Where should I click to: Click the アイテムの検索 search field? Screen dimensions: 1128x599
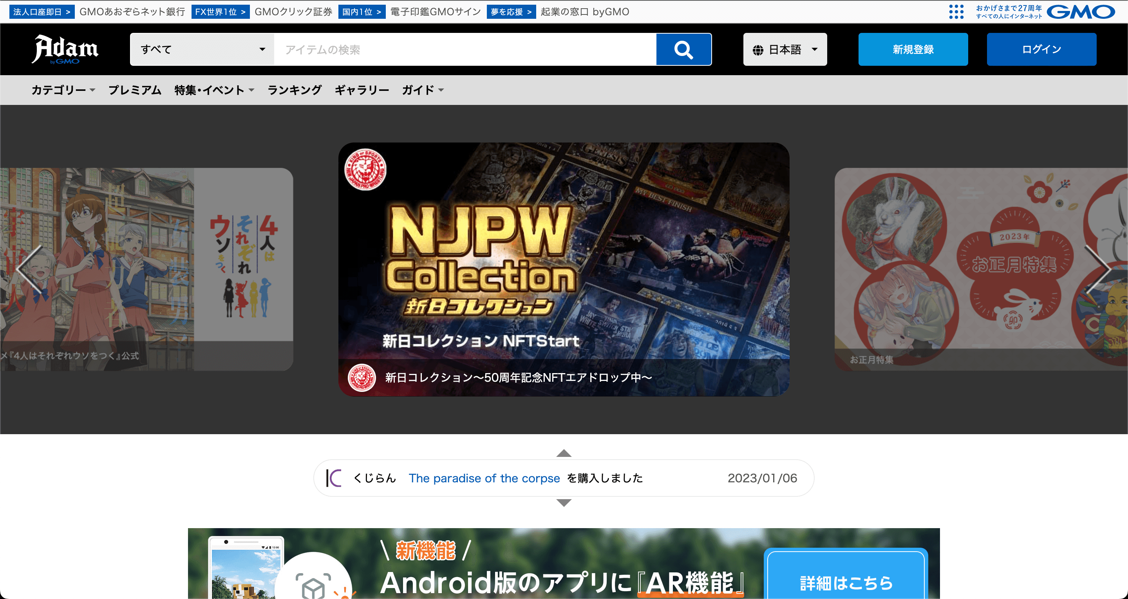coord(465,49)
